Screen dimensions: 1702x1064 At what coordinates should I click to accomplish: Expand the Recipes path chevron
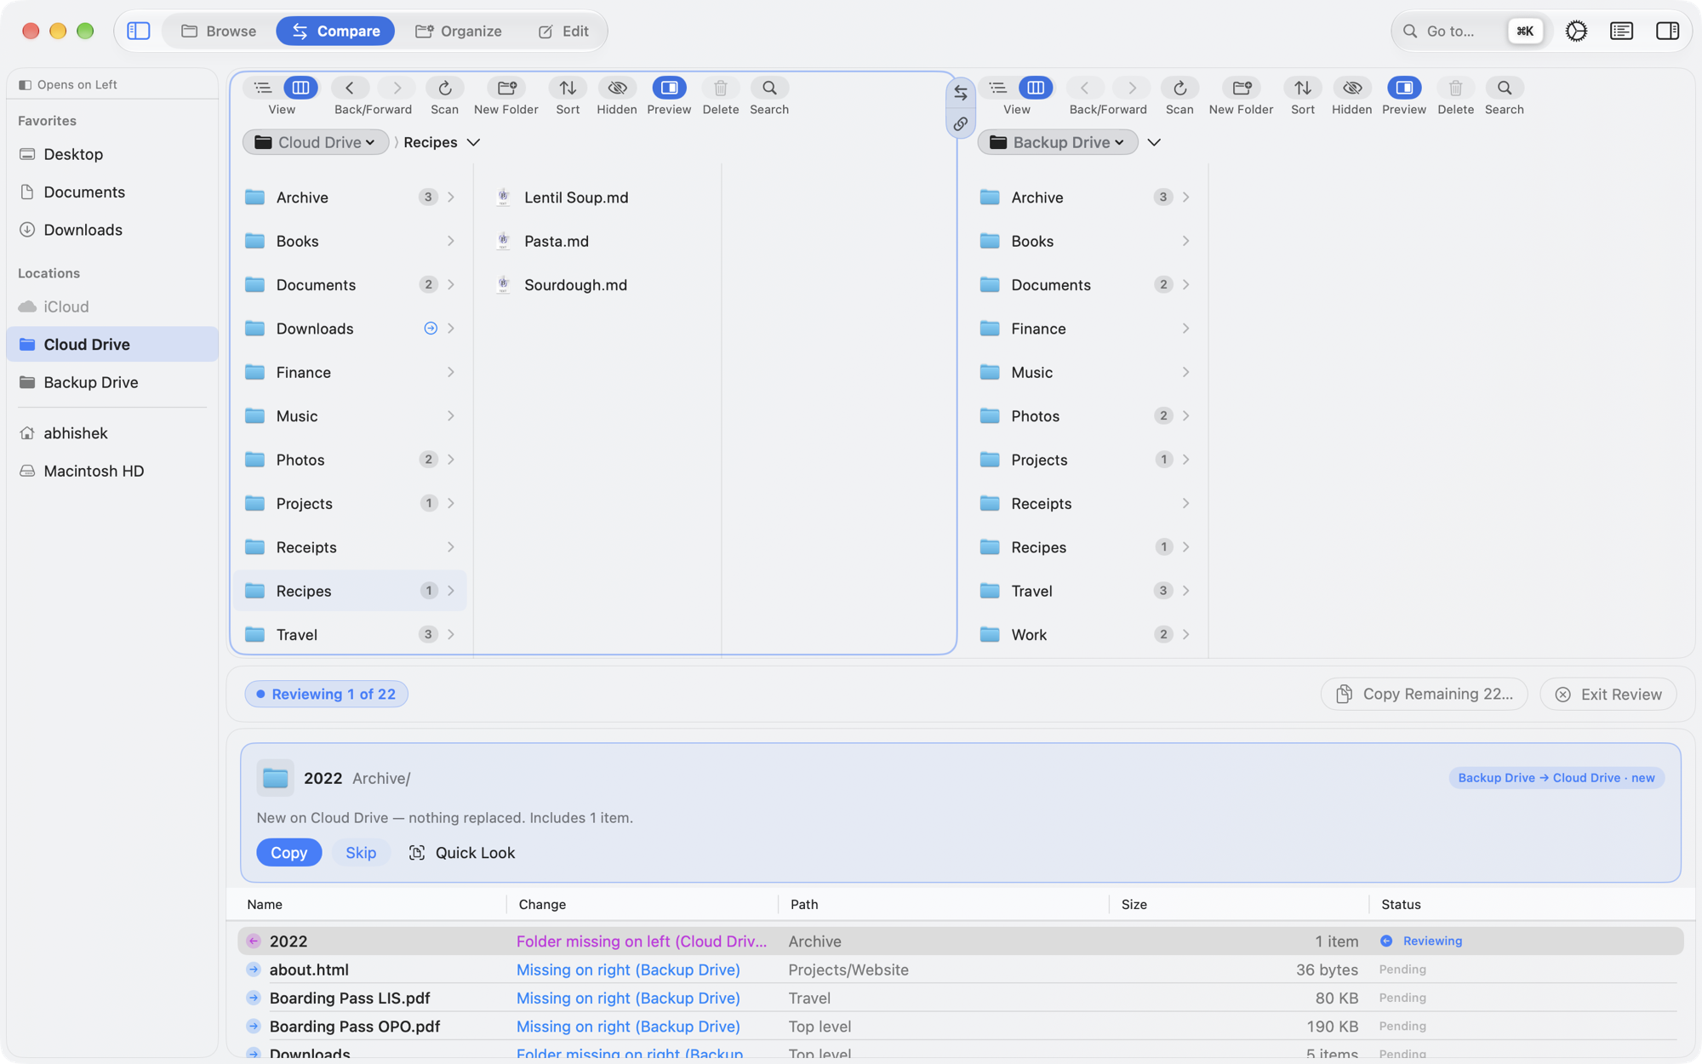(x=473, y=142)
